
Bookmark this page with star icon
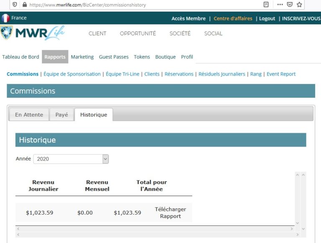click(299, 5)
